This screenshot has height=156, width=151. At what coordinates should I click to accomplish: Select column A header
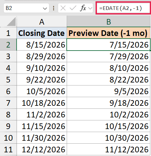point(42,22)
